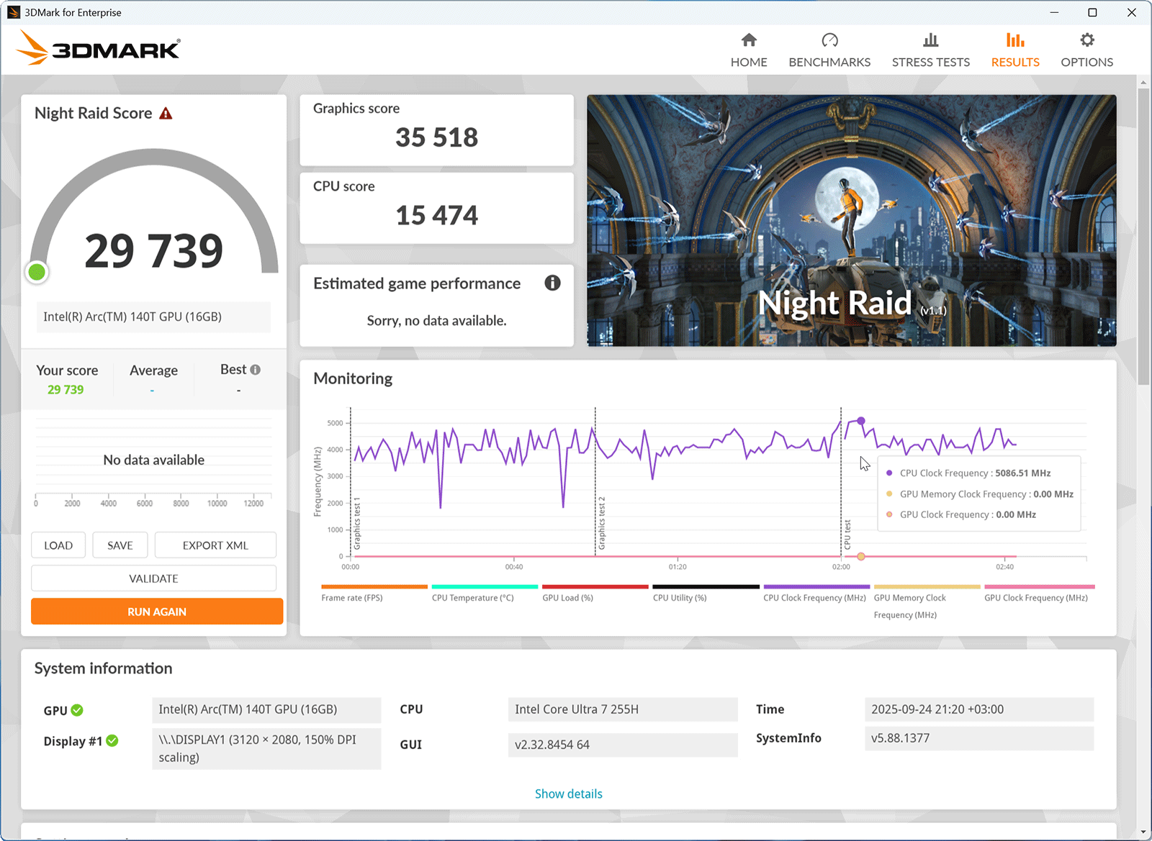Viewport: 1152px width, 841px height.
Task: Click the Results chart icon
Action: click(1015, 40)
